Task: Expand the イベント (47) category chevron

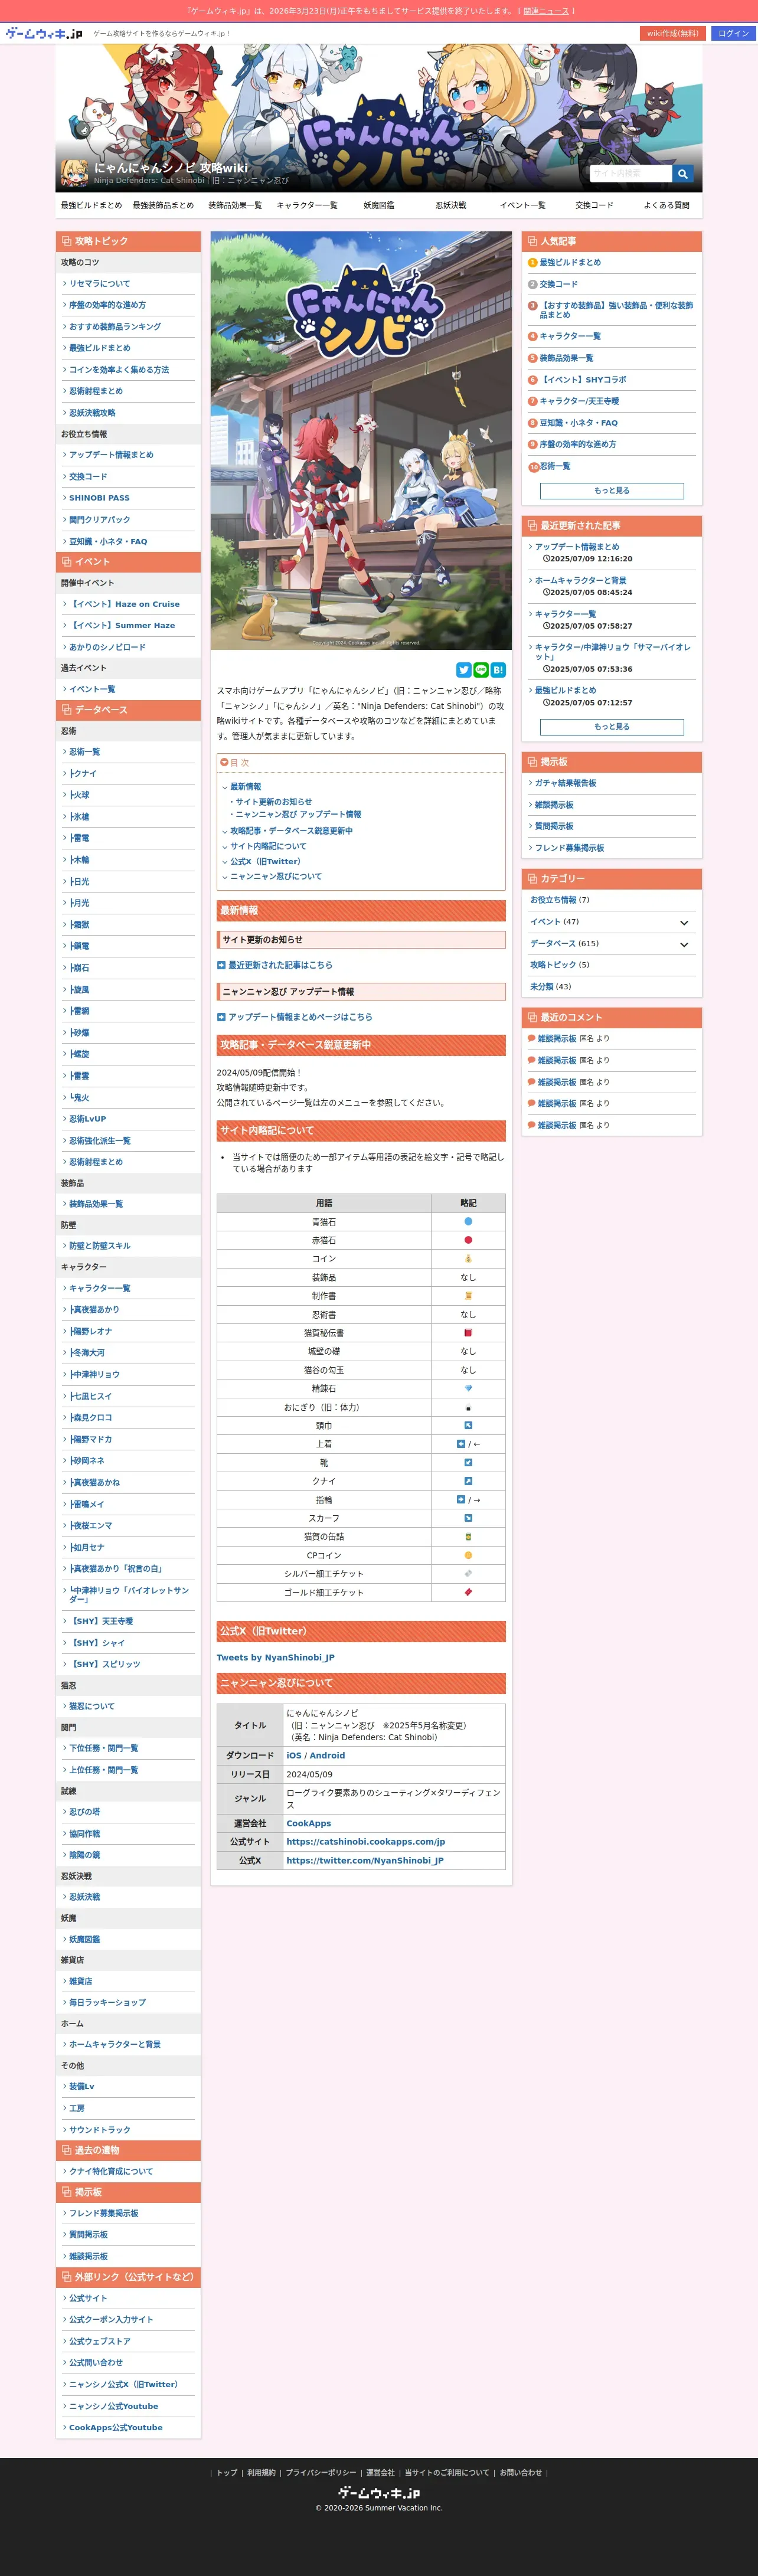Action: pyautogui.click(x=684, y=922)
